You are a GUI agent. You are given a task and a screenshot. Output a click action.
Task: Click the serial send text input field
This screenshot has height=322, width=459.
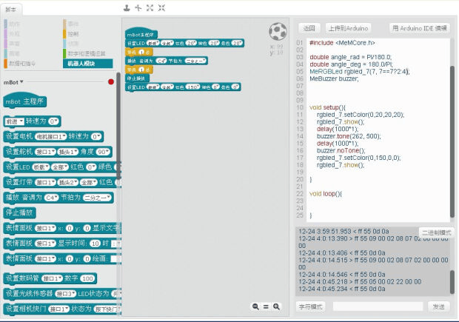tap(378, 306)
